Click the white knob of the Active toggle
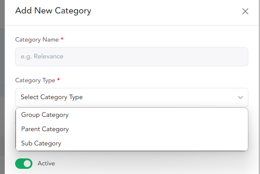The width and height of the screenshot is (260, 174). (x=27, y=164)
